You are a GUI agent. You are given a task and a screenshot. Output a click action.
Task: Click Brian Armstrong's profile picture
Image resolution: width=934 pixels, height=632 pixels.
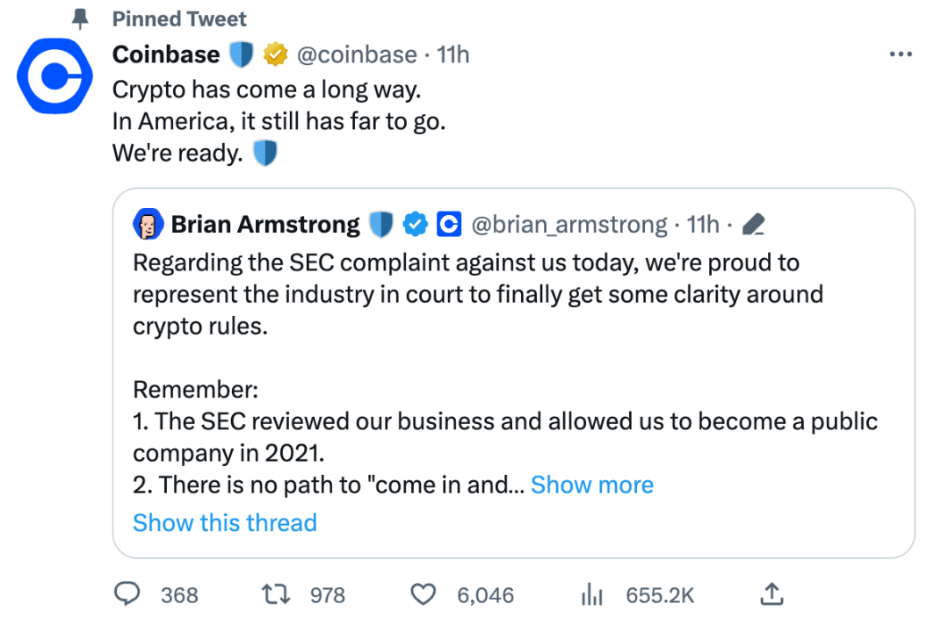tap(149, 224)
